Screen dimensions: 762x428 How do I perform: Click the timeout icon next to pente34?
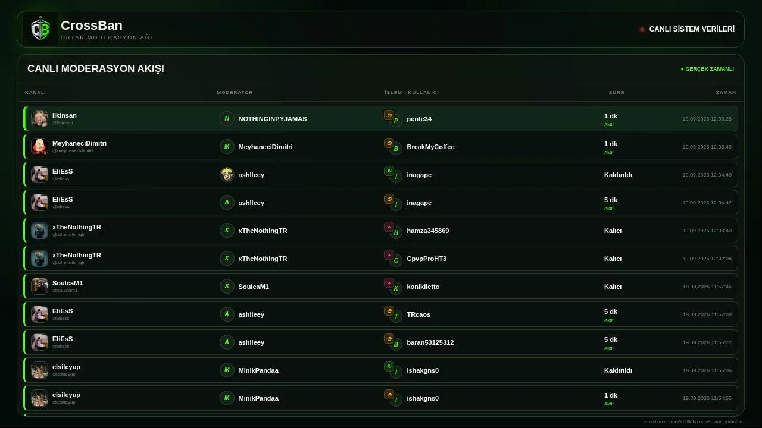click(x=389, y=115)
